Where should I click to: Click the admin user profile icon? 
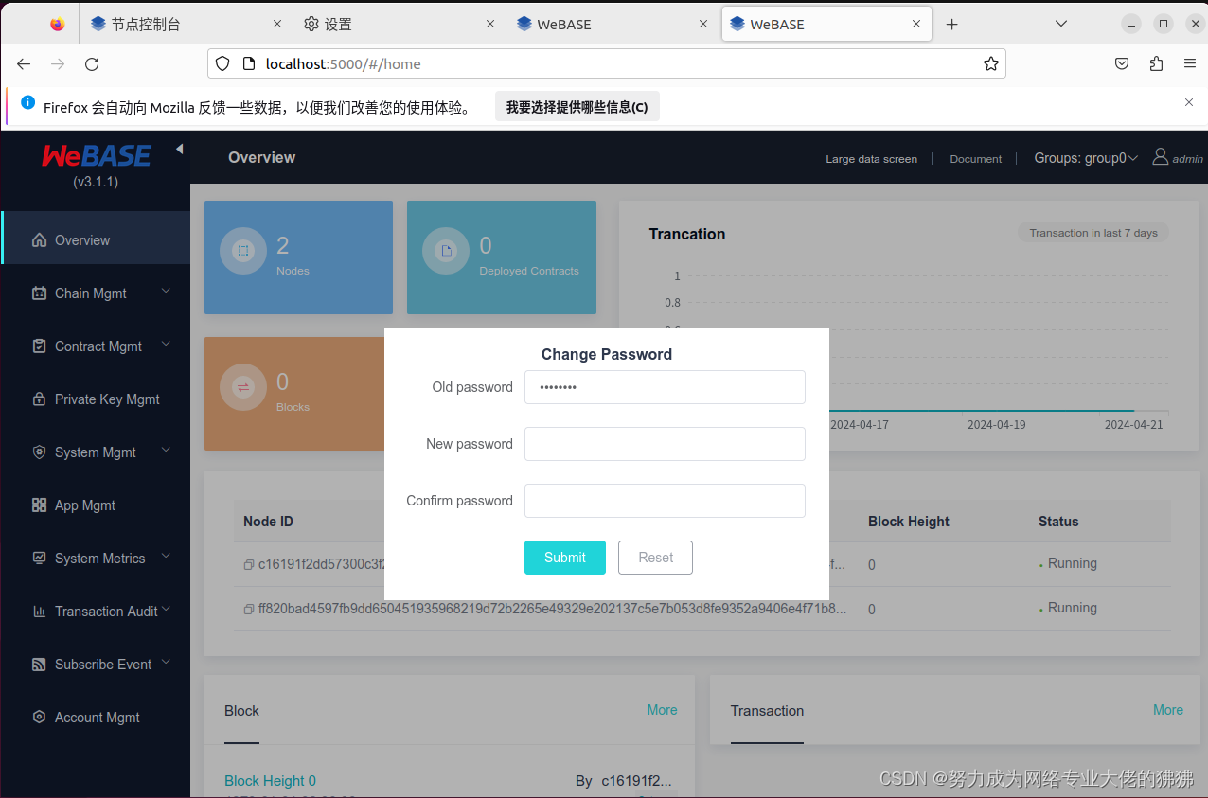[1160, 157]
